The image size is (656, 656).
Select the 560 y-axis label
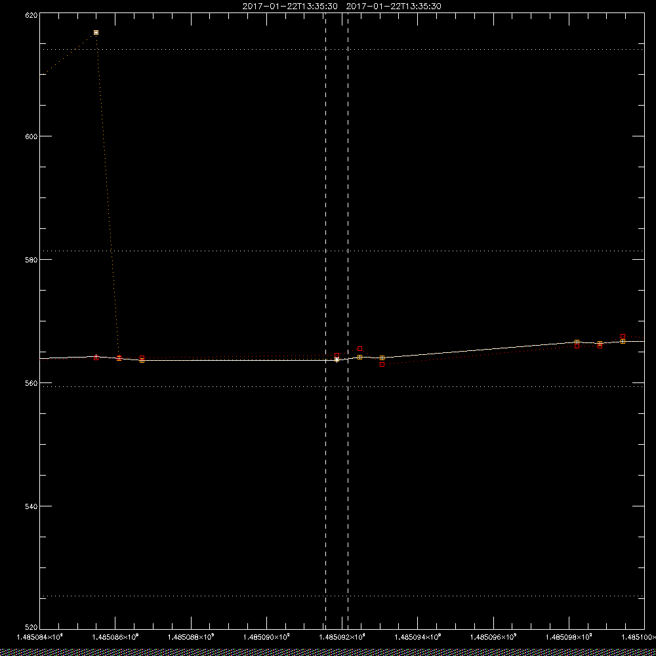[31, 383]
